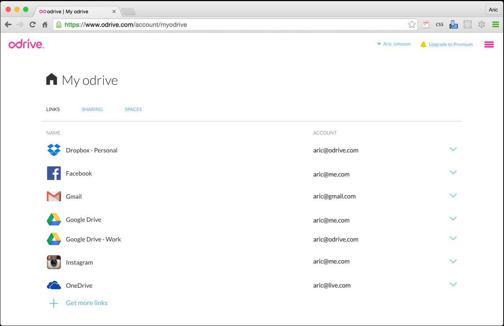Select the LINKS tab
This screenshot has width=504, height=326.
coord(53,109)
